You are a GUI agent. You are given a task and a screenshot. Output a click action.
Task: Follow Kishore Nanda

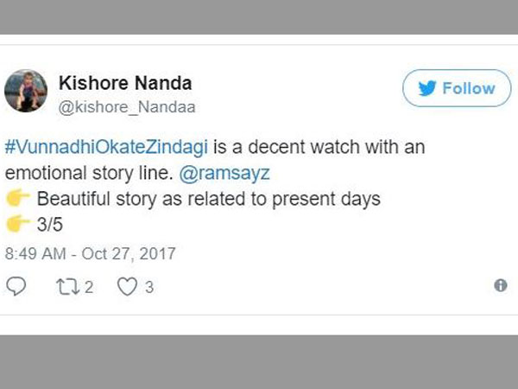pos(457,88)
